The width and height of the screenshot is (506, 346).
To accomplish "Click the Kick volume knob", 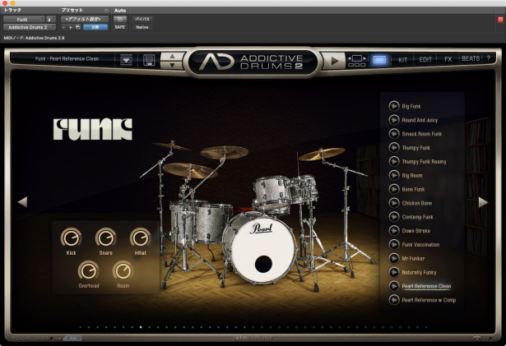I will click(71, 238).
